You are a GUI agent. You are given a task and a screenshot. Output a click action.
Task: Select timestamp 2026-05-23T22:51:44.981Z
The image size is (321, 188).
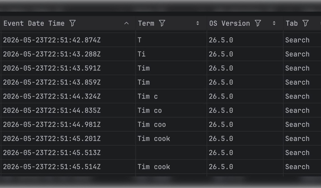click(52, 125)
